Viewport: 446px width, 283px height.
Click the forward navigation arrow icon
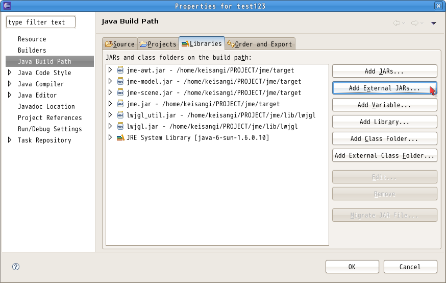415,22
